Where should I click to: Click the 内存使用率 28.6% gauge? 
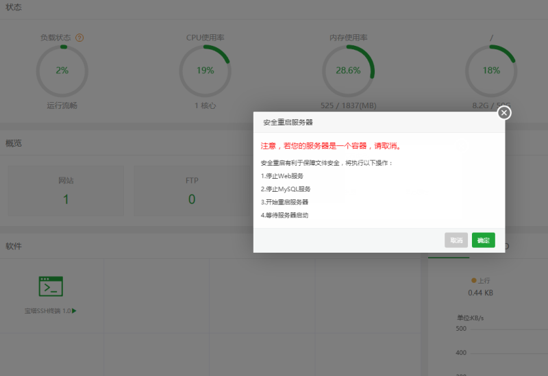348,71
